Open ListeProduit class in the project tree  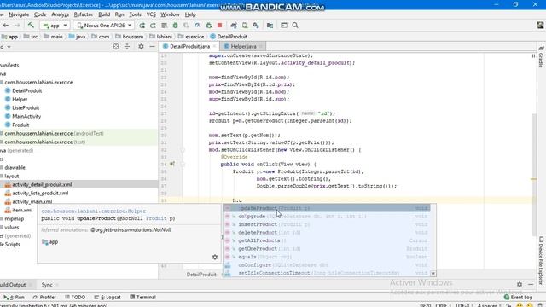click(x=22, y=108)
